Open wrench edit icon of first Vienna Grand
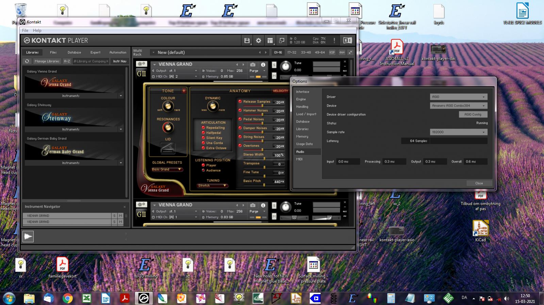This screenshot has width=544, height=305. tap(142, 64)
